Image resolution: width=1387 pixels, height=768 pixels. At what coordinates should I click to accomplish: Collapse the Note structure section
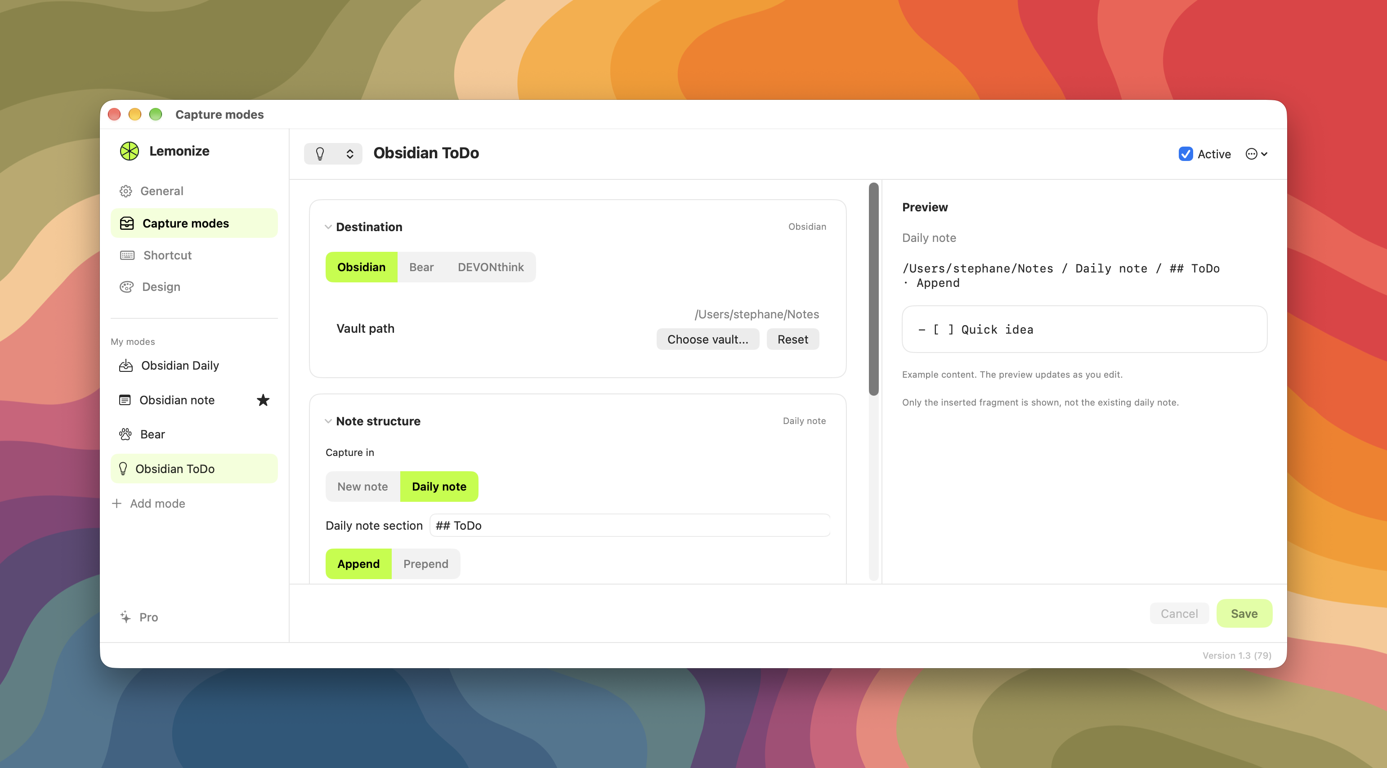click(x=328, y=421)
